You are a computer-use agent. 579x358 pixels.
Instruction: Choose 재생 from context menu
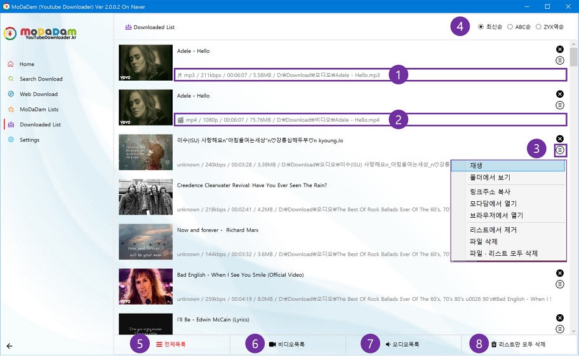point(509,166)
